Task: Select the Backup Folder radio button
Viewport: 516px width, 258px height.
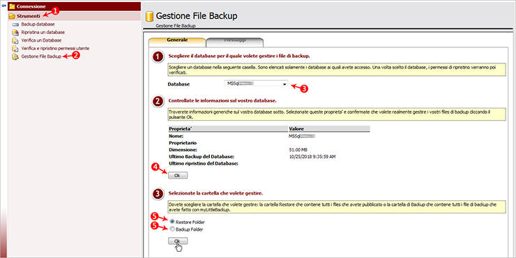Action: coord(172,229)
